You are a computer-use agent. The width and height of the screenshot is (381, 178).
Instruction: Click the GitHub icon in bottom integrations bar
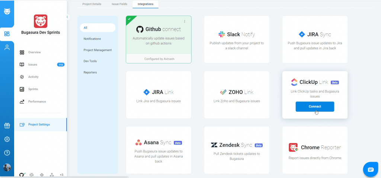(x=22, y=175)
